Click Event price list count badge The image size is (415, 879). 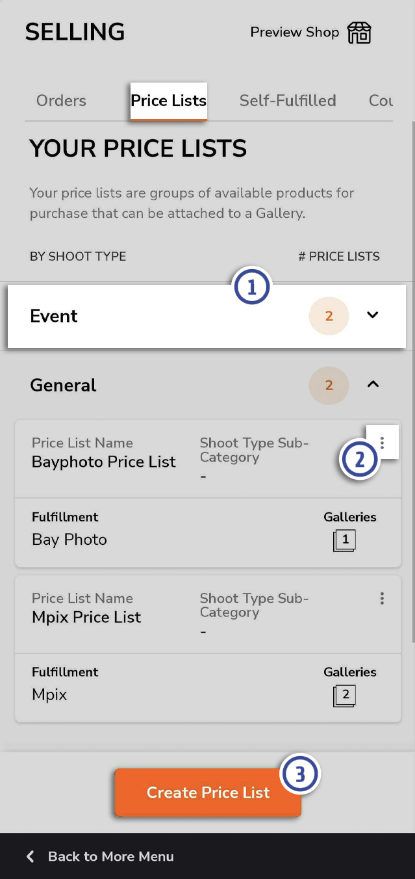(329, 316)
